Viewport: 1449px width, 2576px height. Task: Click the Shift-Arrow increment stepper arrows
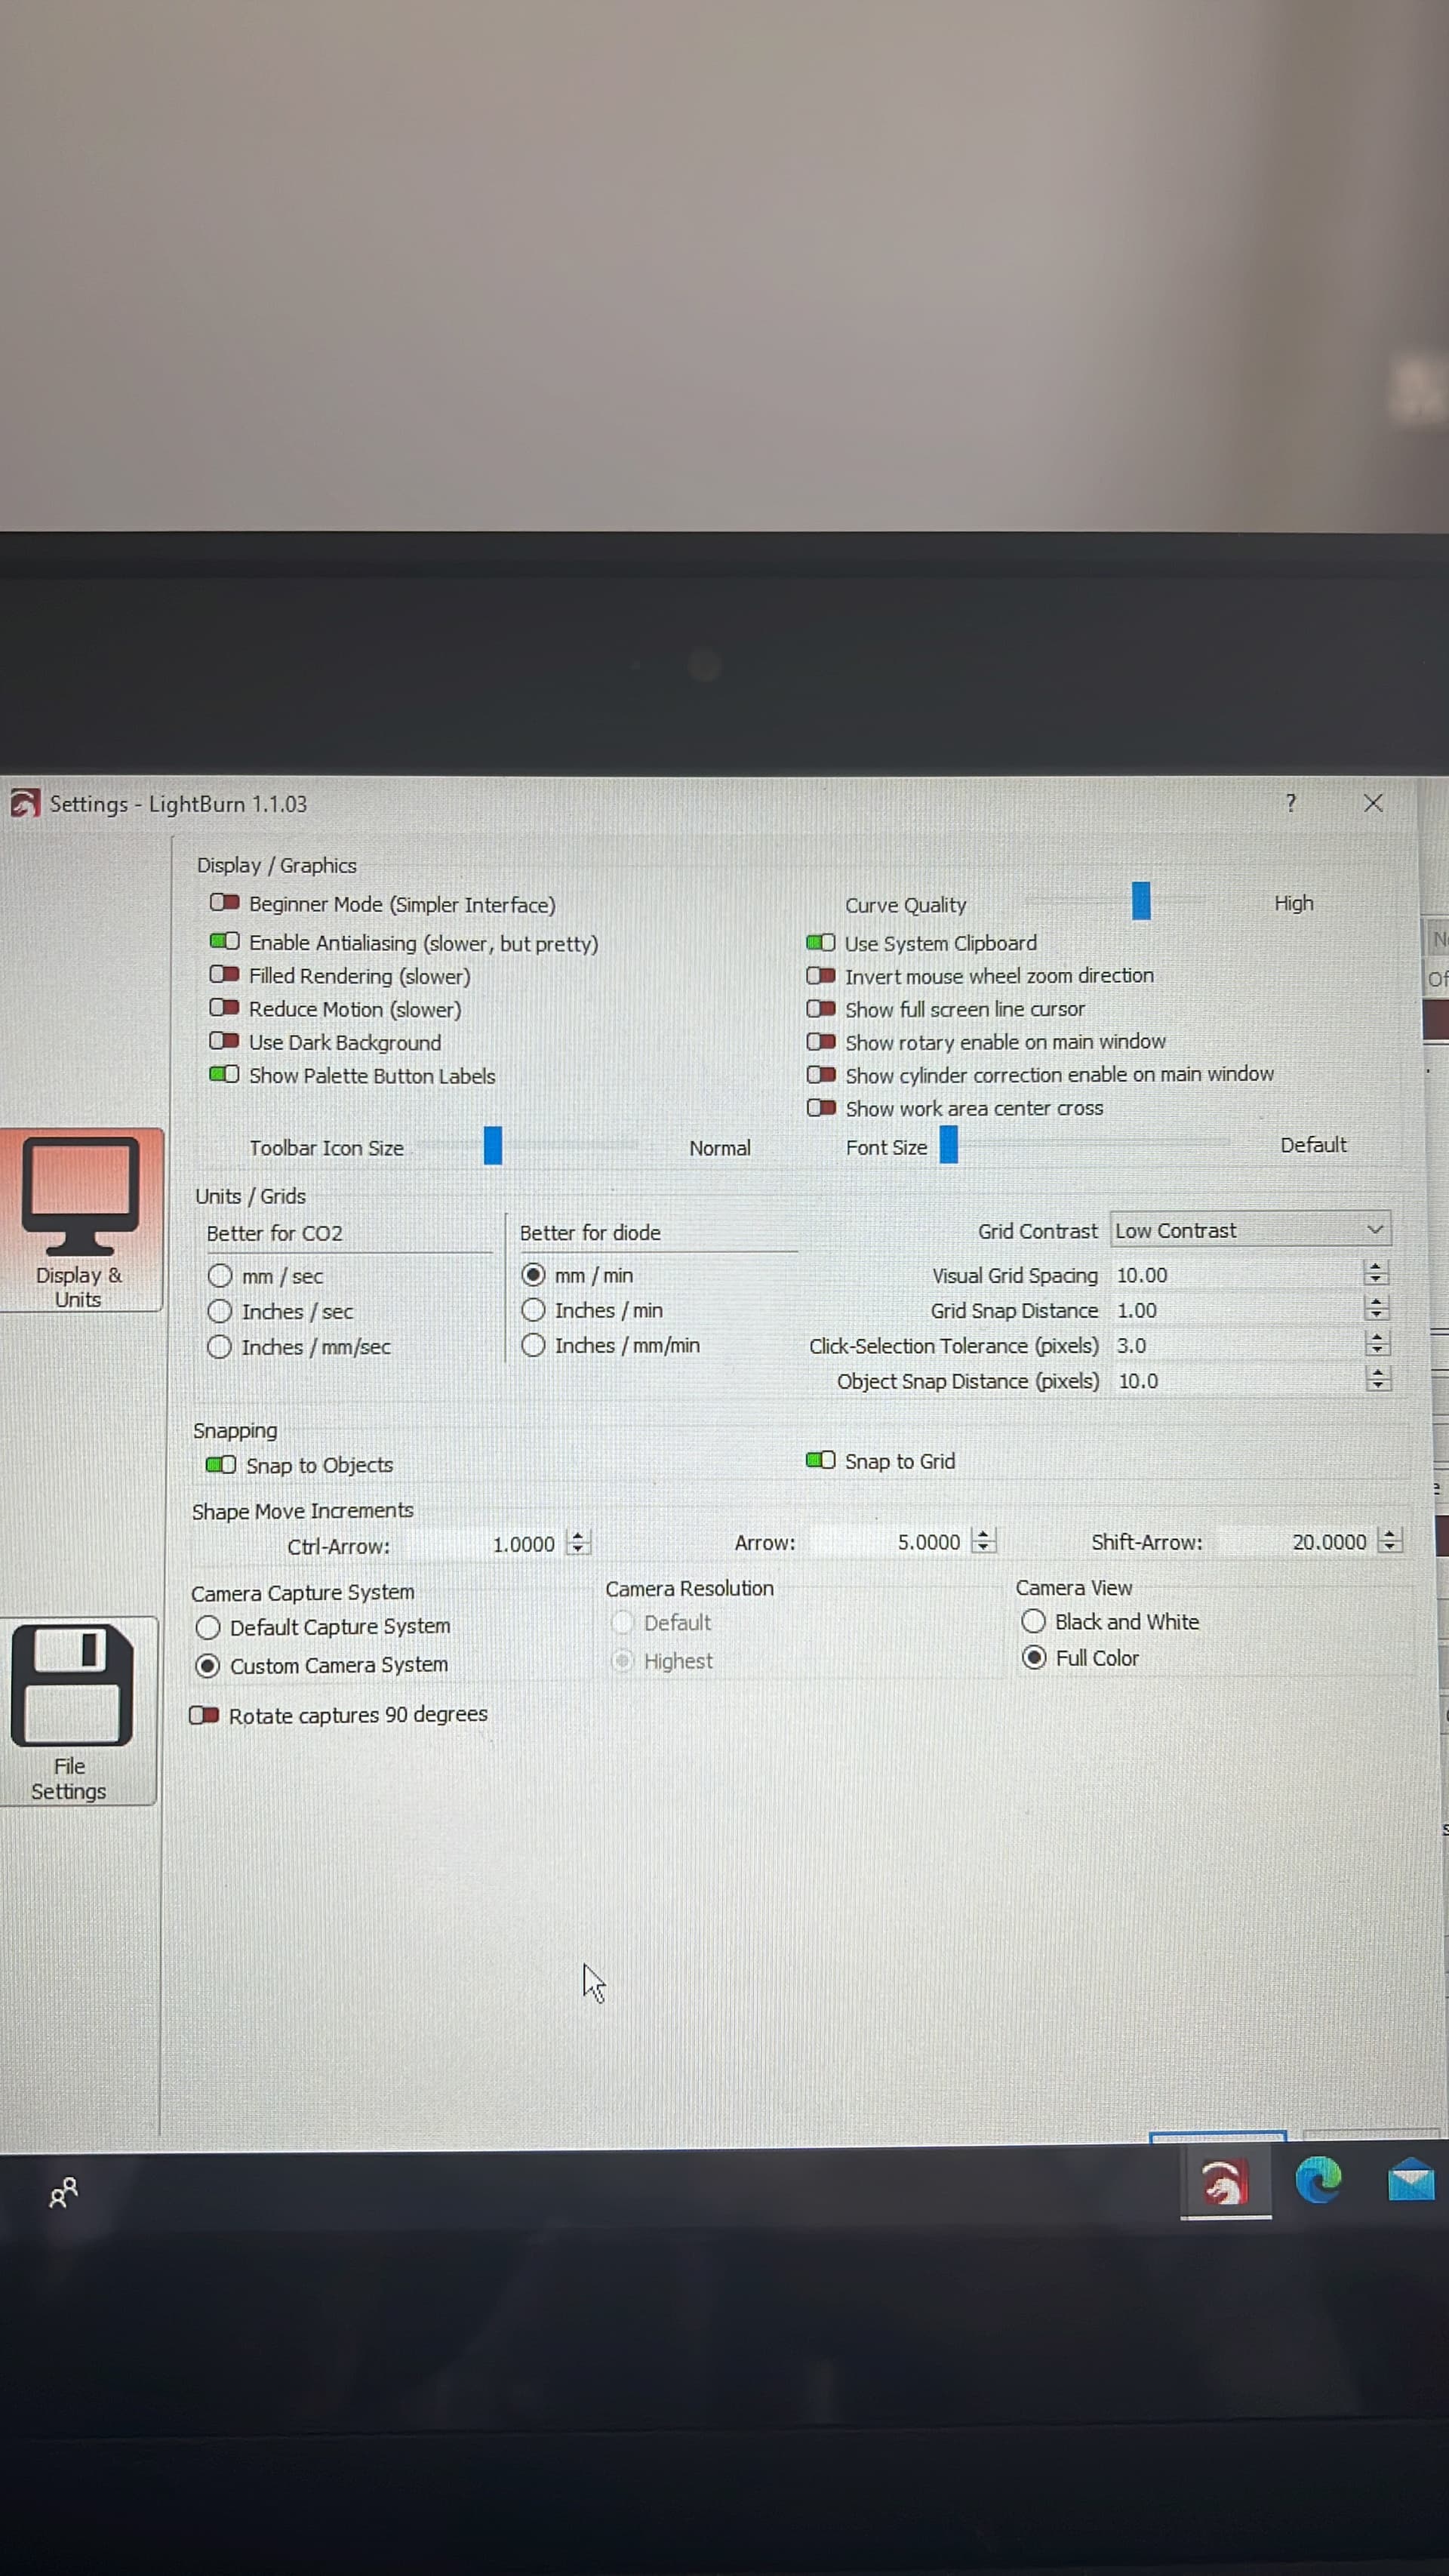pyautogui.click(x=1390, y=1540)
